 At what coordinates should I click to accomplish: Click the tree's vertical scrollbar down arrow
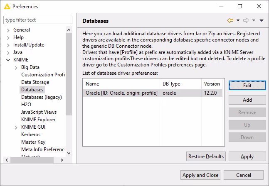point(69,153)
